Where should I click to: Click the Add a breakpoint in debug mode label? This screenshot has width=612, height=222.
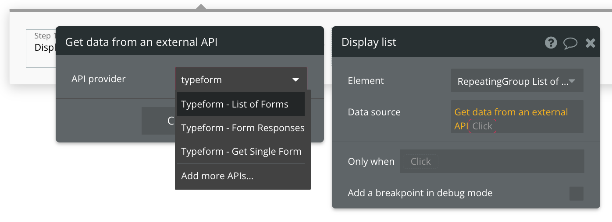(420, 193)
